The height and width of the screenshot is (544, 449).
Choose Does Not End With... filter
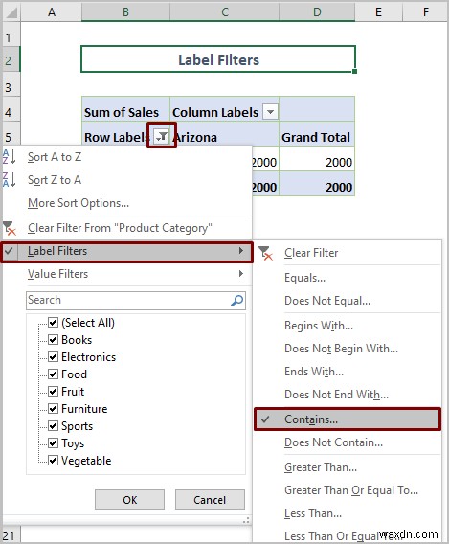coord(348,395)
